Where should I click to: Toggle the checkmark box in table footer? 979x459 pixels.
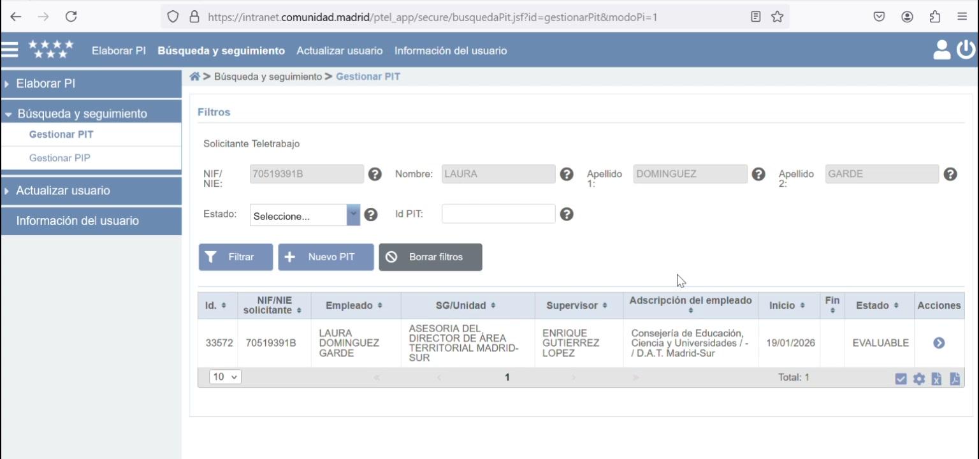(901, 379)
